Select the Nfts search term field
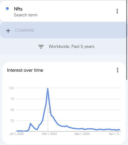The height and width of the screenshot is (145, 128). tap(63, 12)
